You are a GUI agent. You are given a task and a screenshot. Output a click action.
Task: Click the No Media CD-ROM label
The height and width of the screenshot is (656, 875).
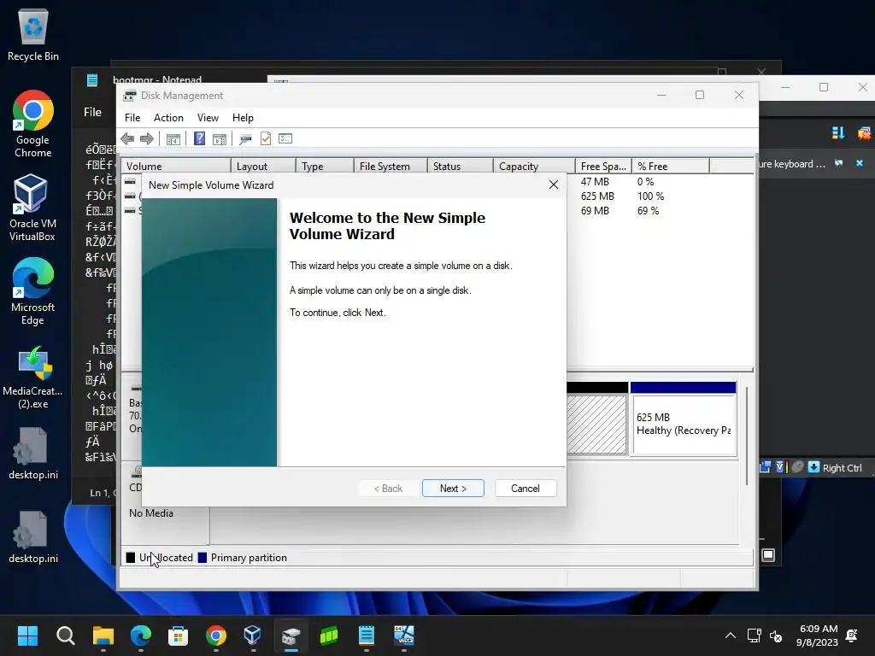click(151, 512)
